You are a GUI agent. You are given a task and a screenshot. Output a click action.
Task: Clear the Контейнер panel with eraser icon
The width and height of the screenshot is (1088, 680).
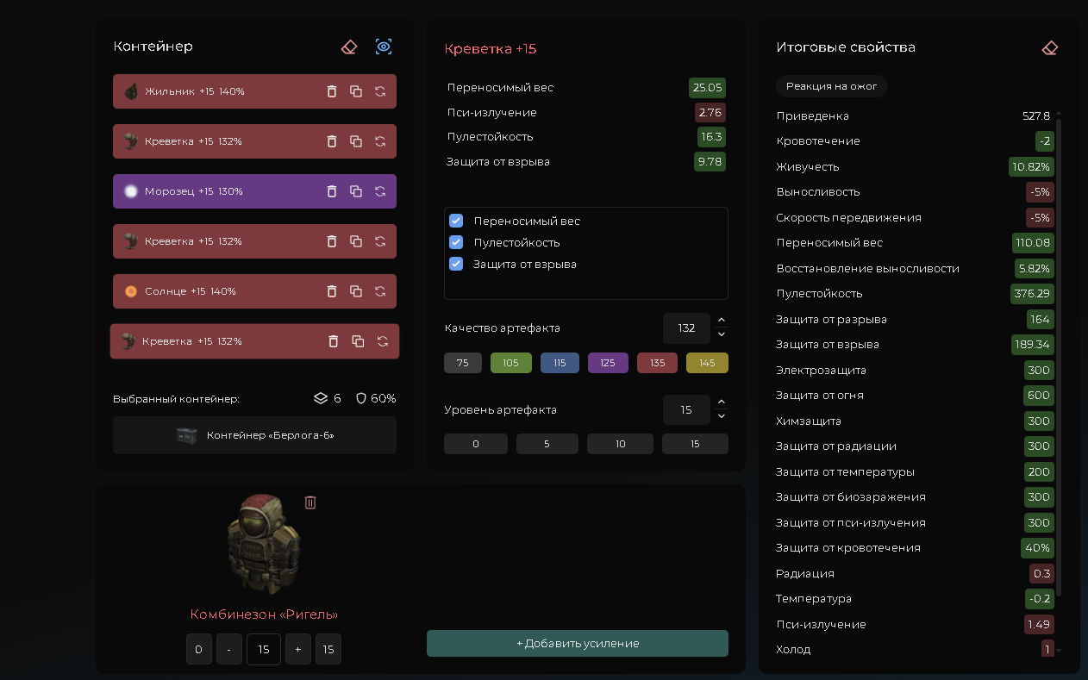[x=349, y=47]
